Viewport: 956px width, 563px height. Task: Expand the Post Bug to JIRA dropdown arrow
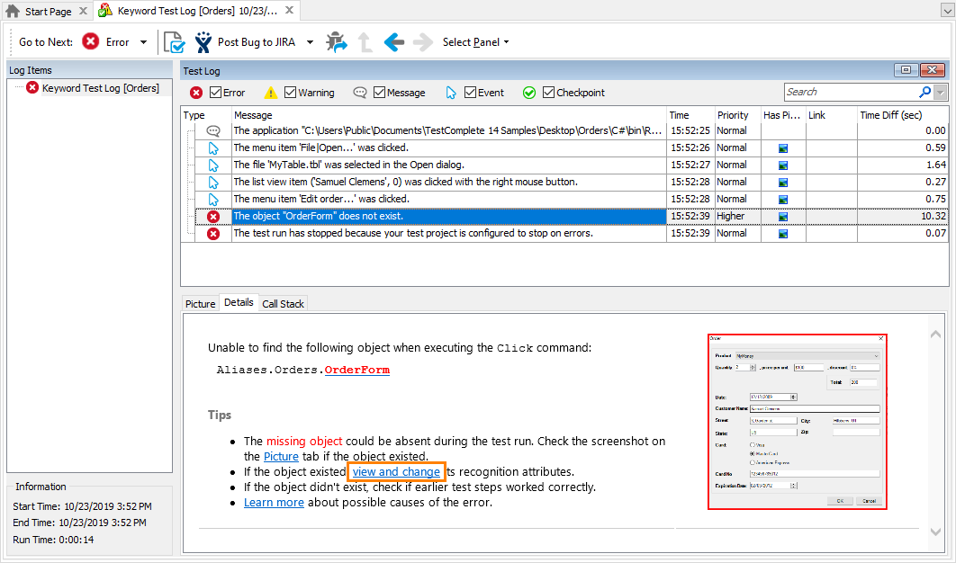coord(310,41)
